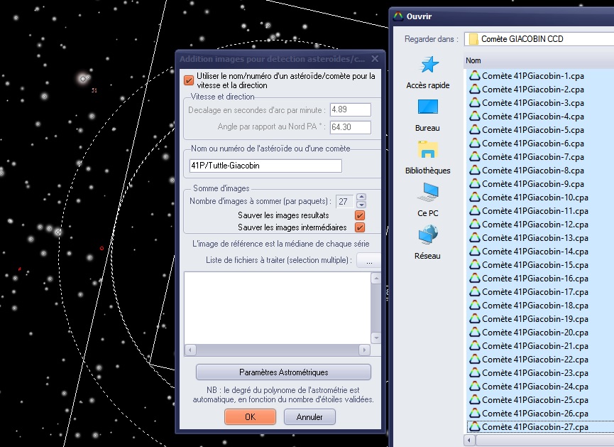The height and width of the screenshot is (447, 614).
Task: Select file Comète 41PGiacobin-27.cpa
Action: click(x=534, y=427)
